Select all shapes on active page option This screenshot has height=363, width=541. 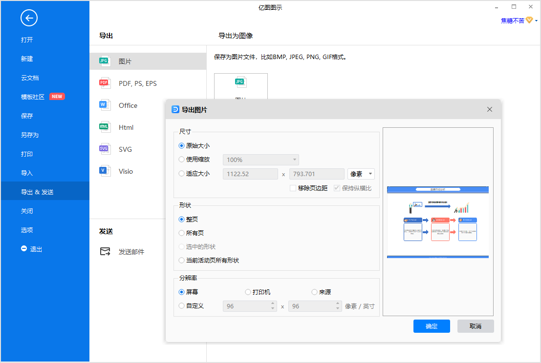tap(181, 261)
